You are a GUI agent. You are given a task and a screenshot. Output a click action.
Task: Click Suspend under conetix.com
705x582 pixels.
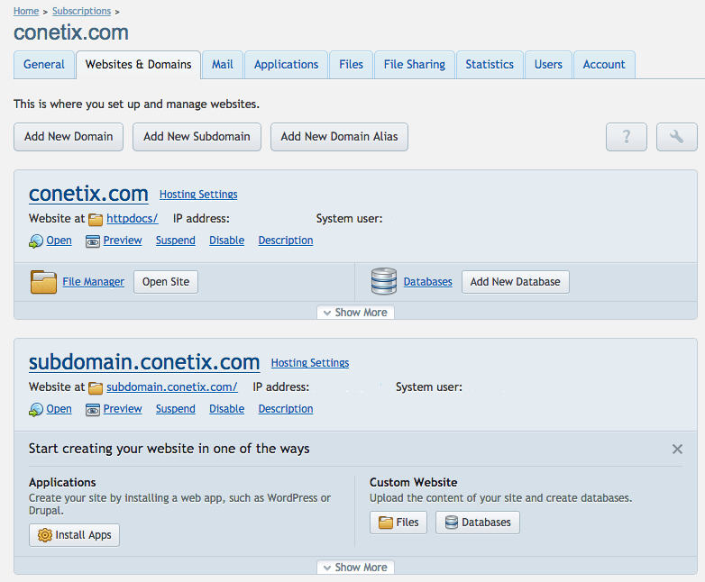tap(176, 241)
